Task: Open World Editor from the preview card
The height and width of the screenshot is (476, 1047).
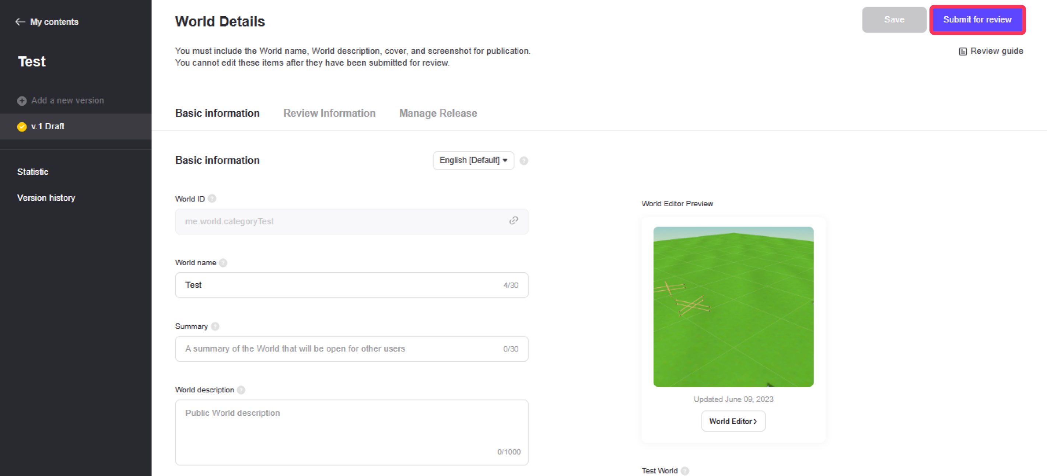Action: 733,421
